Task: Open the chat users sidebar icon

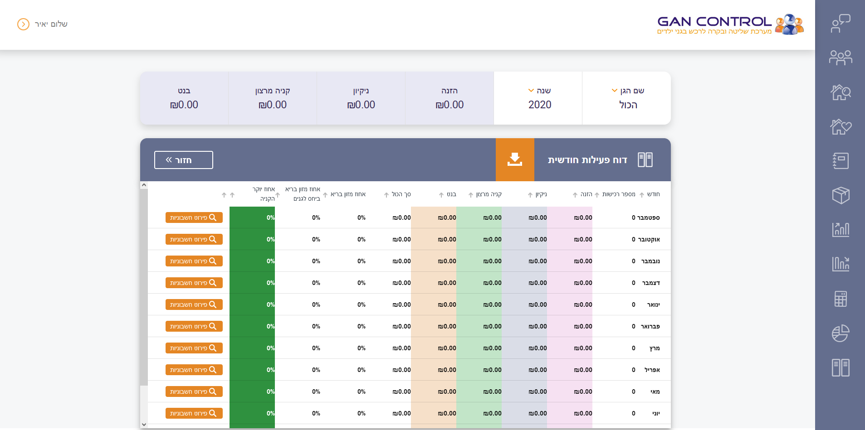Action: coord(841,24)
